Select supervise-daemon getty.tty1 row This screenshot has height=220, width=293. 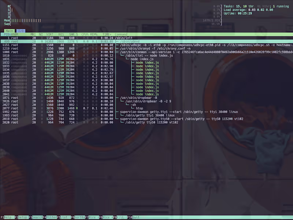click(x=146, y=112)
